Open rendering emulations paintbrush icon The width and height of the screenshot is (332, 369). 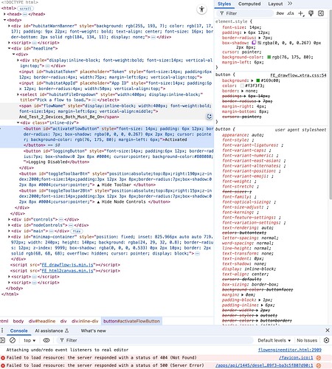311,13
